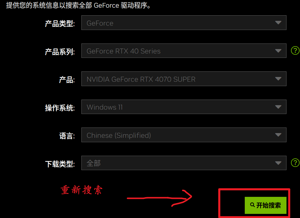This screenshot has height=218, width=300.
Task: Click the arrow on 下载类型 dropdown
Action: click(x=278, y=163)
